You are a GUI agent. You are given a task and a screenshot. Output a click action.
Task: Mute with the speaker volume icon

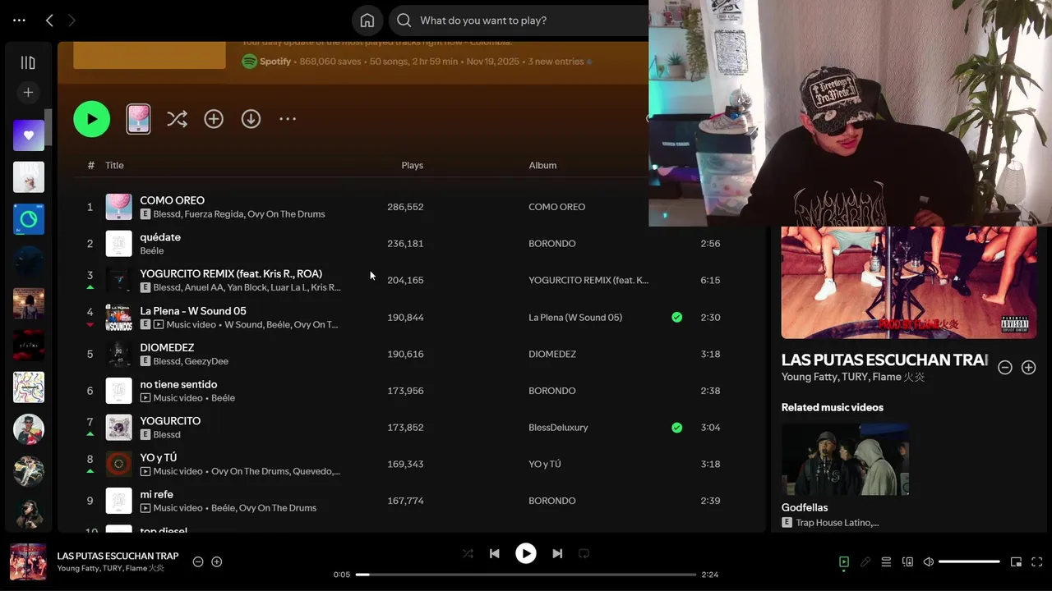point(929,561)
